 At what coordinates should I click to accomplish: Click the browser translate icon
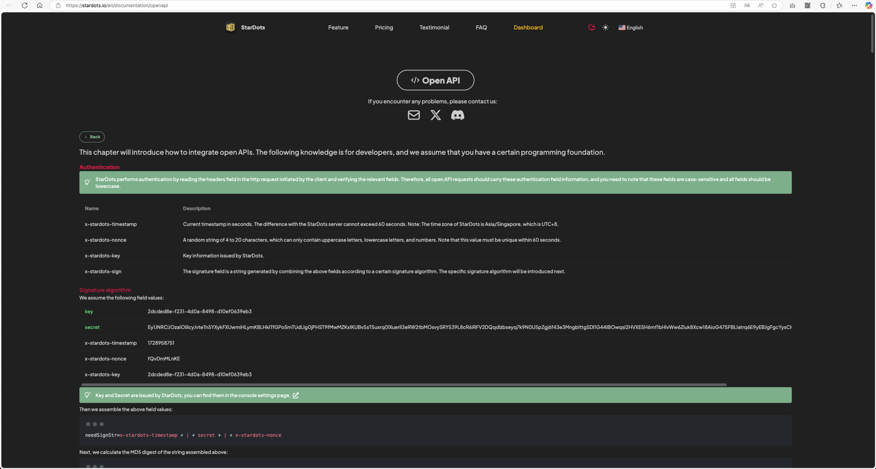[747, 5]
